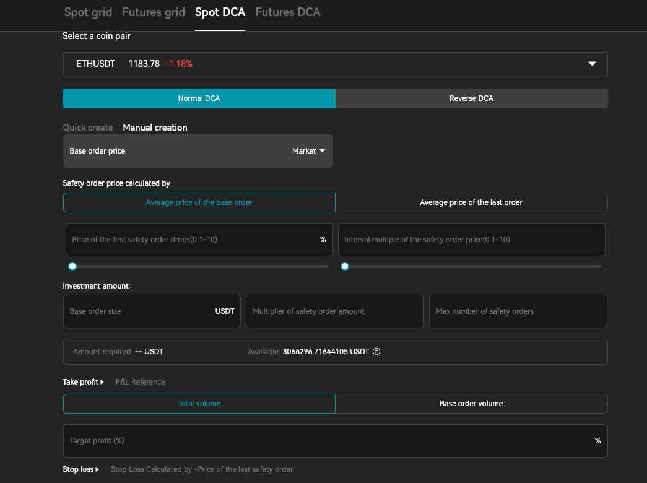
Task: Choose Average price of the base order
Action: 199,202
